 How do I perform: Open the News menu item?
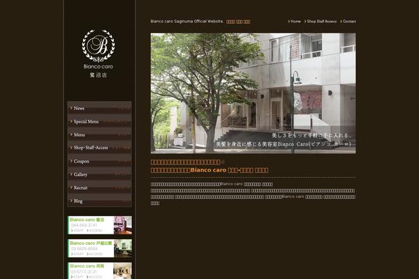pyautogui.click(x=99, y=108)
